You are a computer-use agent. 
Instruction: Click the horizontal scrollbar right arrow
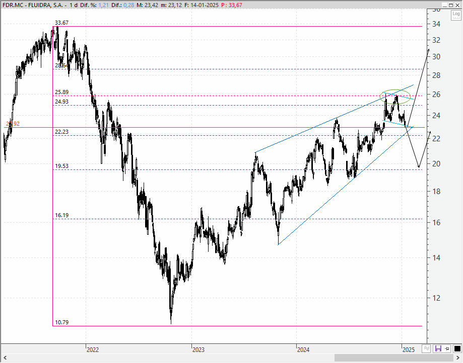(x=458, y=358)
